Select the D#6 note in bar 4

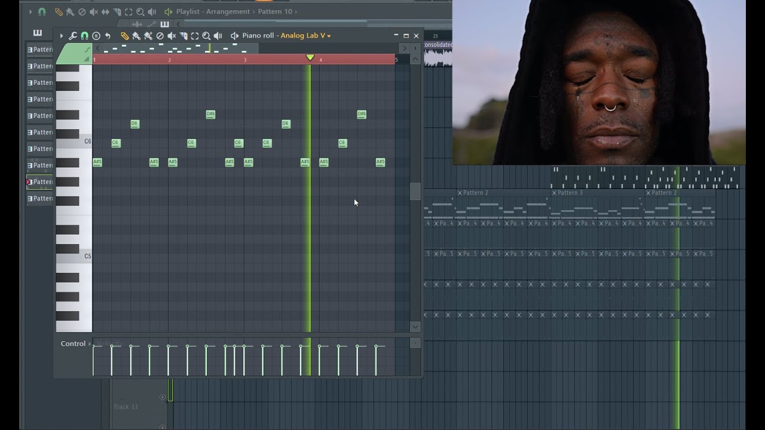[362, 114]
